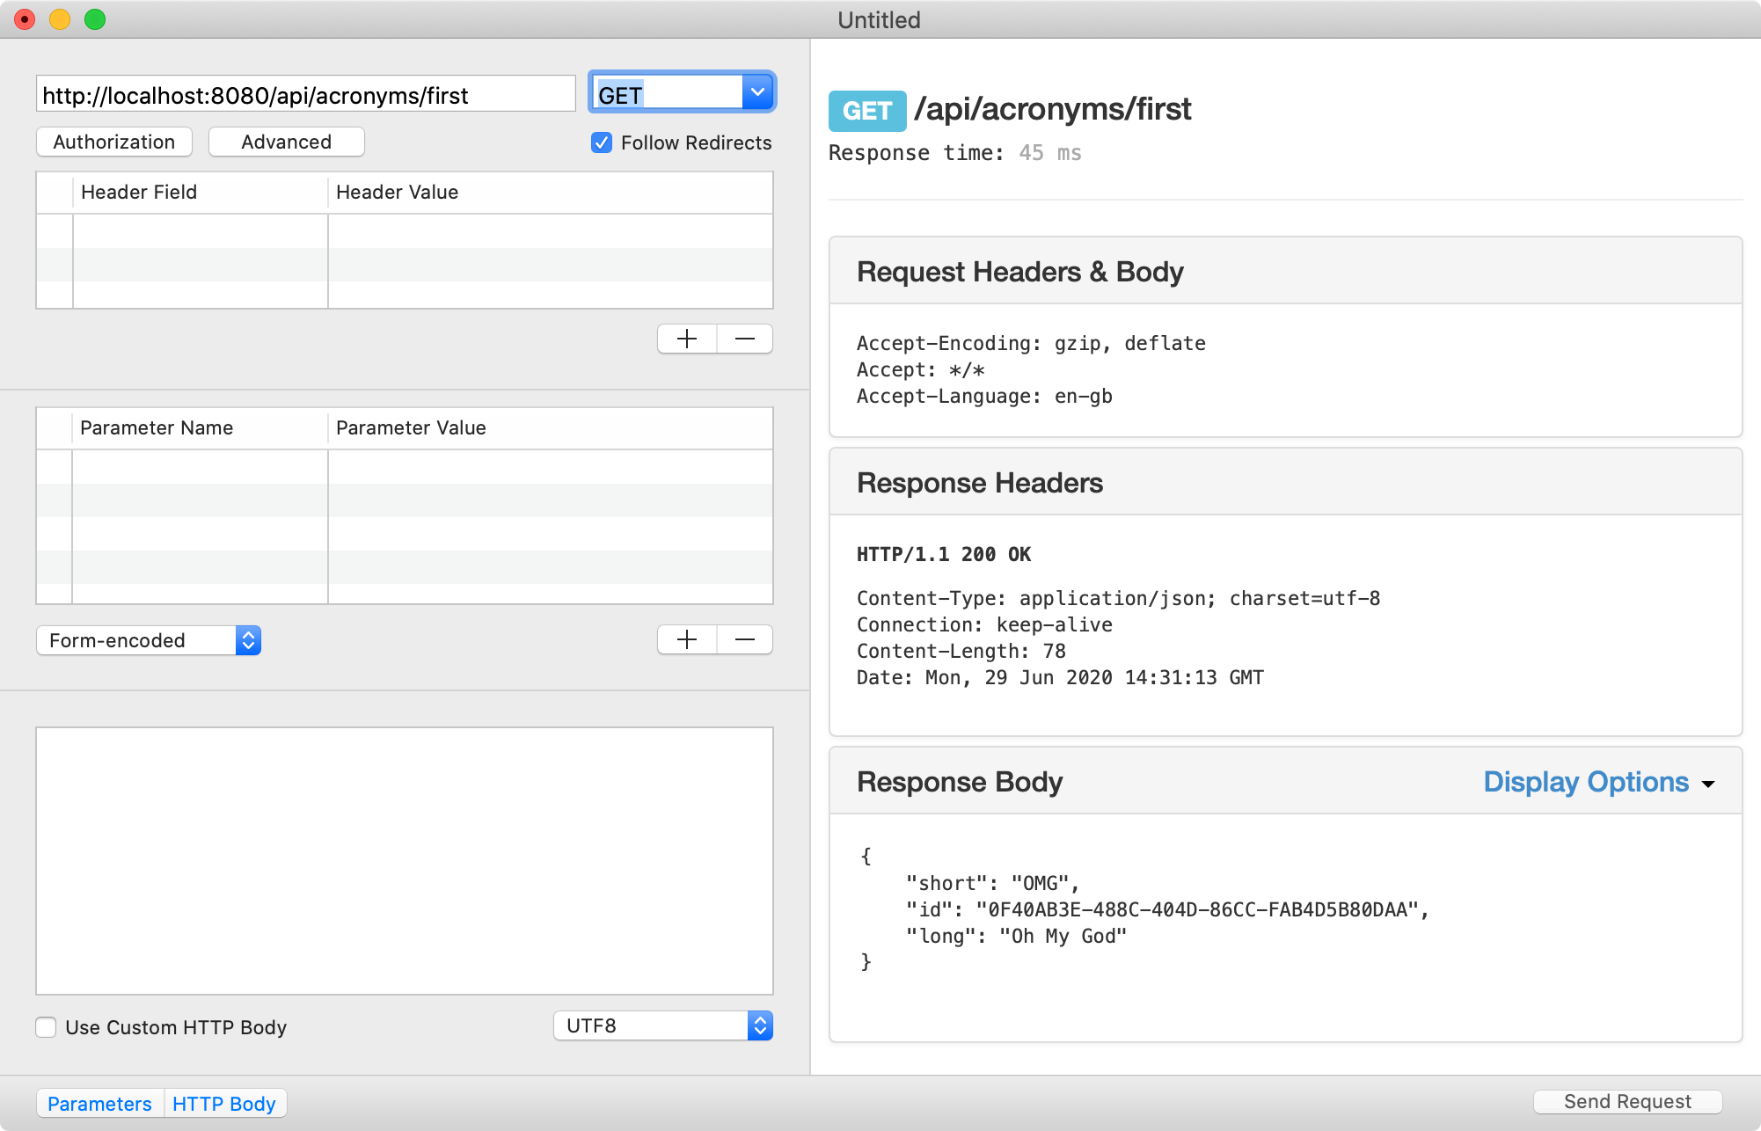Click the blue GET badge in response
Image resolution: width=1761 pixels, height=1131 pixels.
coord(867,111)
